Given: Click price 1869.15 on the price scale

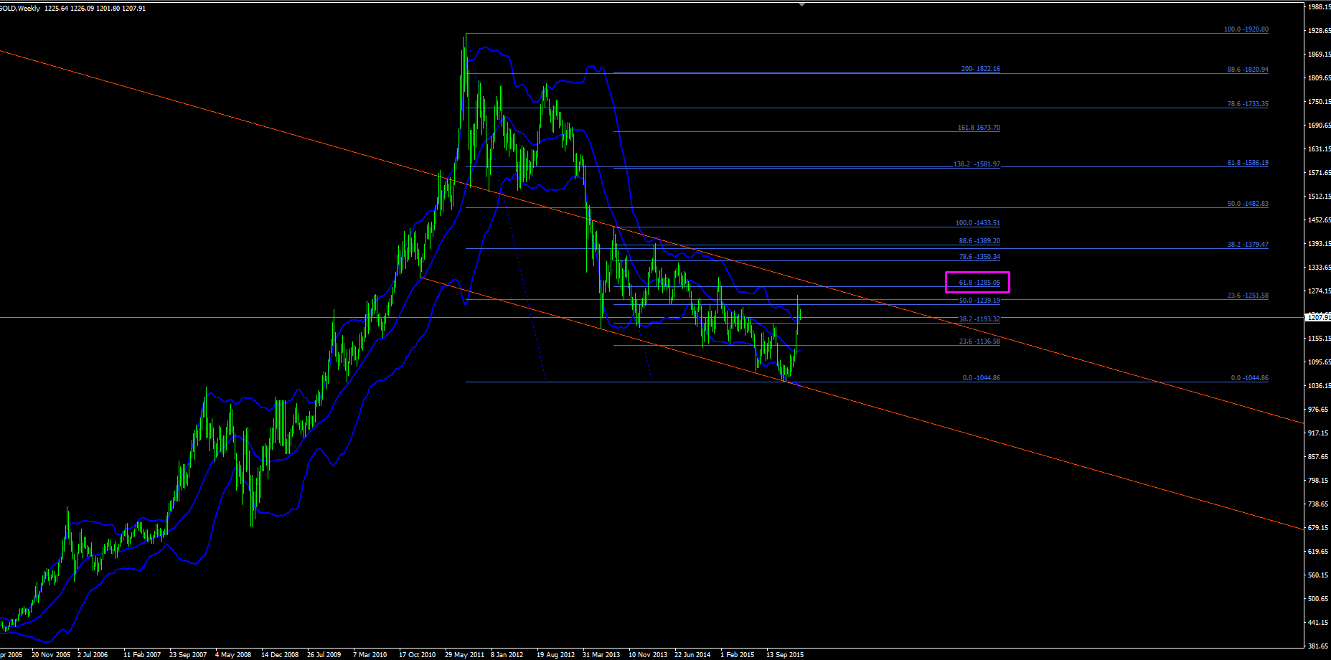Looking at the screenshot, I should click(1320, 55).
